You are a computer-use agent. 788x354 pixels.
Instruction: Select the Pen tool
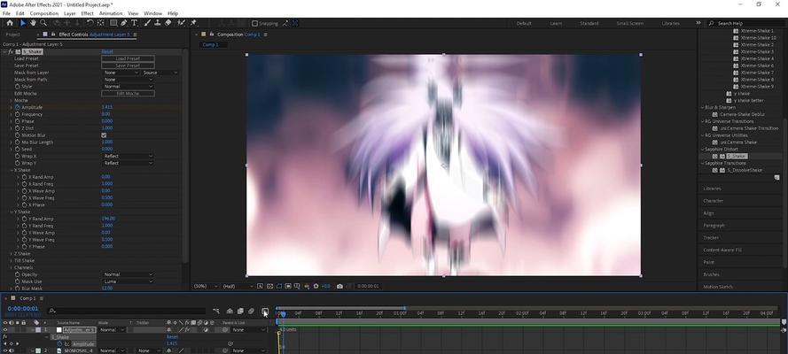pyautogui.click(x=123, y=23)
